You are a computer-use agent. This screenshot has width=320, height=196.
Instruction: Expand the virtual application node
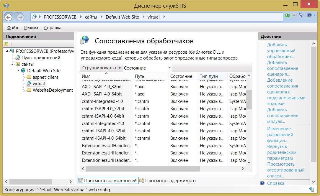(24, 84)
